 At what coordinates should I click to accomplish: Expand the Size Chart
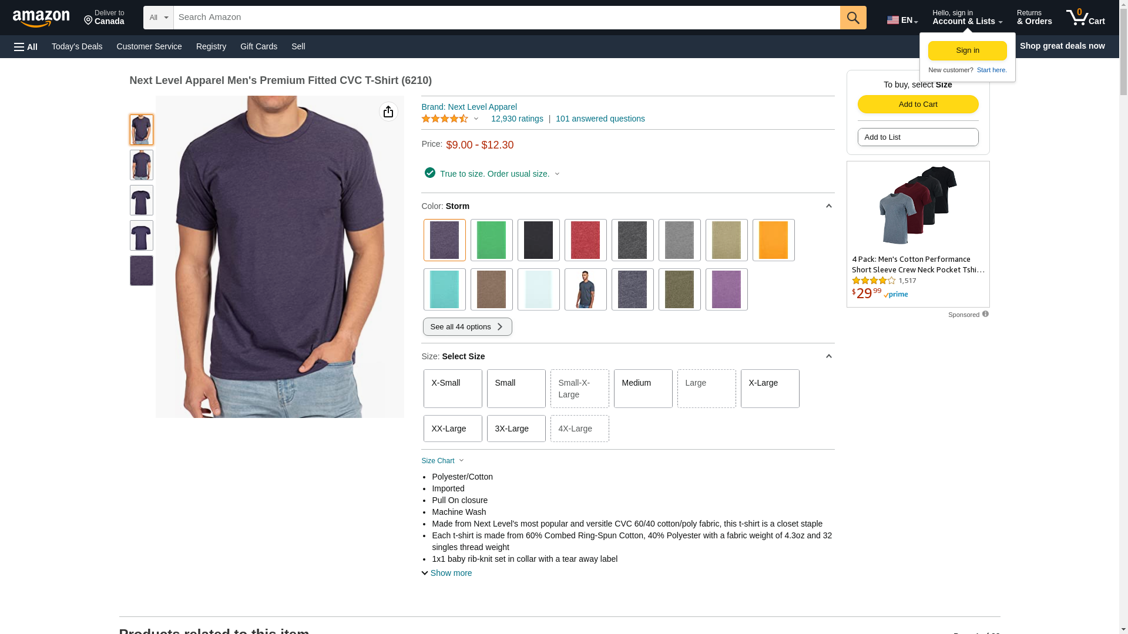[442, 461]
